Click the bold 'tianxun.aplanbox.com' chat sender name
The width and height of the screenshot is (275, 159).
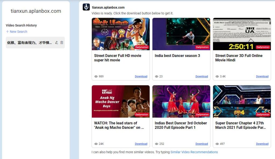tap(108, 7)
